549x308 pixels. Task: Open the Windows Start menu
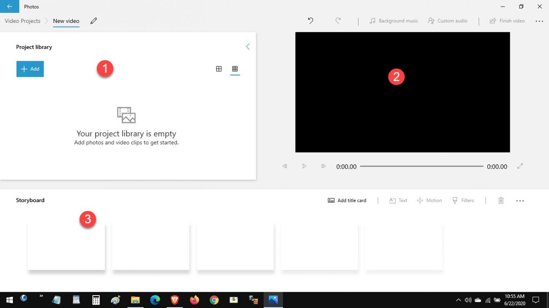pos(9,300)
